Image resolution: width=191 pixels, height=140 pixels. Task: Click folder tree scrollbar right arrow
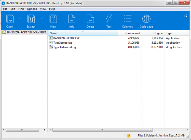click(45, 130)
